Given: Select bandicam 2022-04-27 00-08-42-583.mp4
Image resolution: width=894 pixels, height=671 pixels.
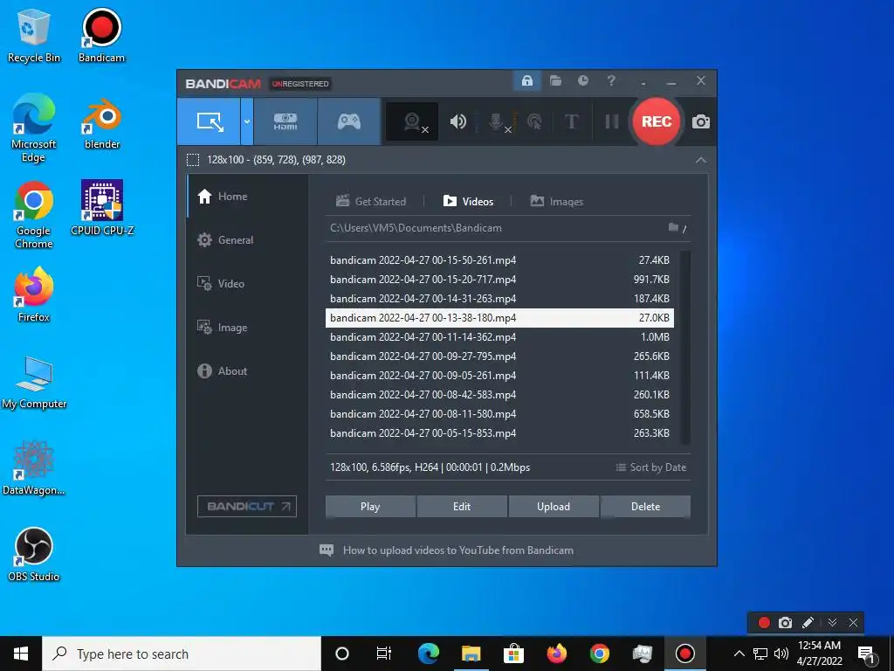Looking at the screenshot, I should [499, 395].
